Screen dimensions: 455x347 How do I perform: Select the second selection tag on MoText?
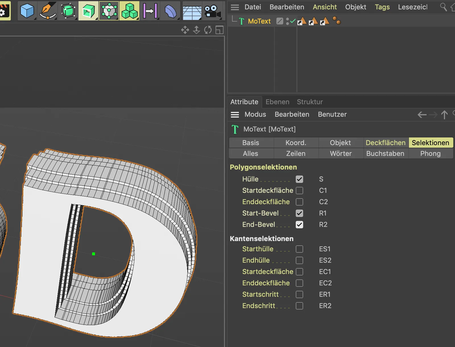(313, 21)
